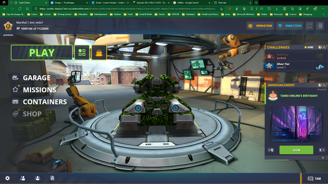Switch to Episode 301 of the V-LOG tab
The width and height of the screenshot is (328, 184).
coord(151,3)
